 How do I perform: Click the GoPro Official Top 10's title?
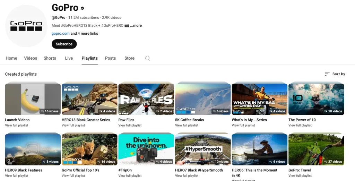pos(80,170)
